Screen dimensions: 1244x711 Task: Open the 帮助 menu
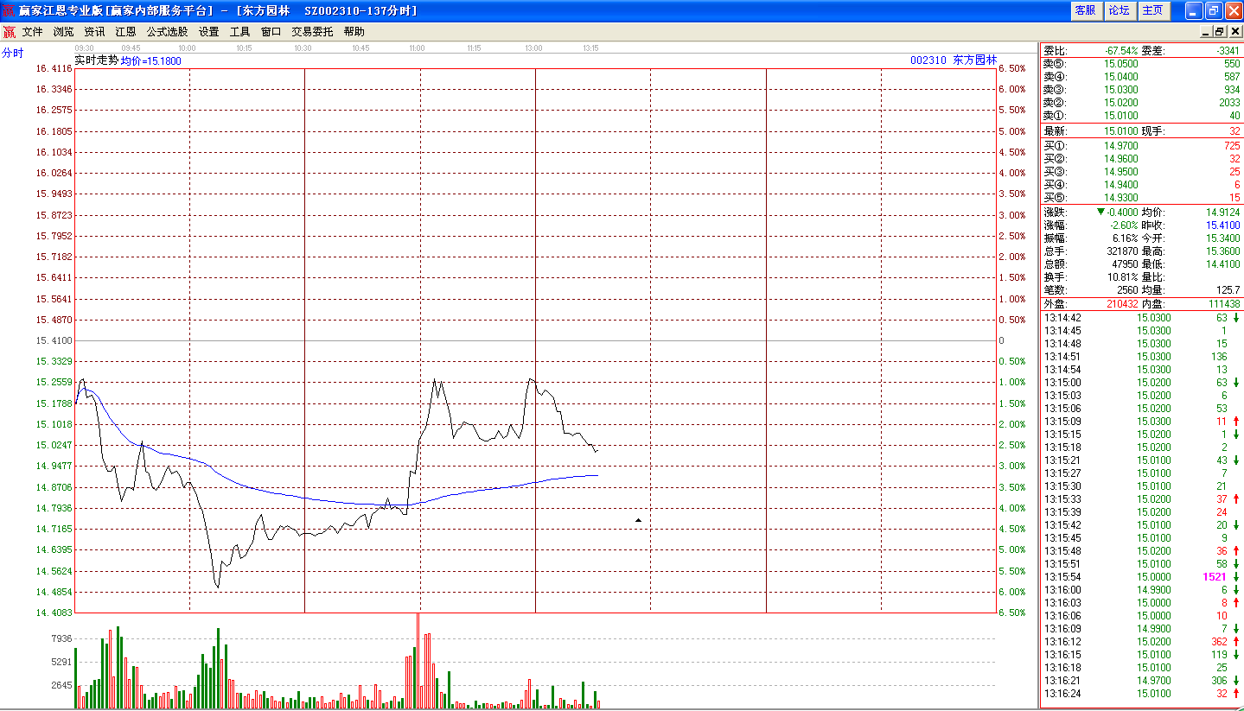[x=354, y=32]
